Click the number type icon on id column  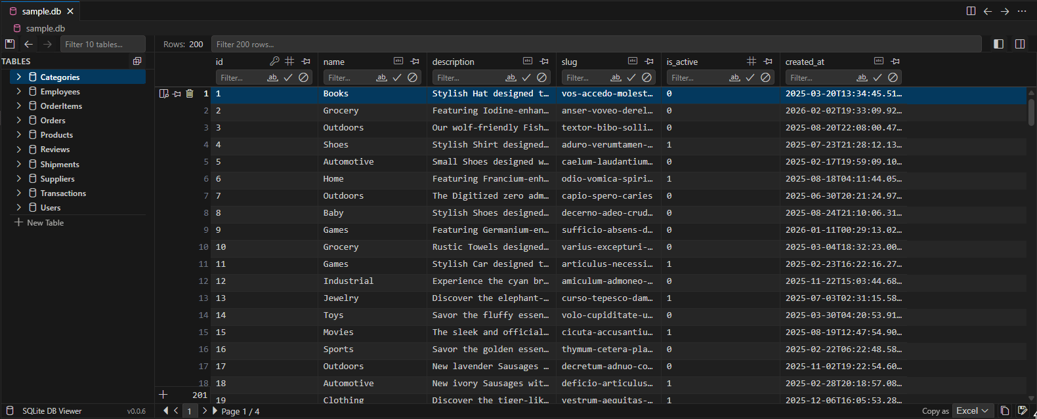[289, 61]
